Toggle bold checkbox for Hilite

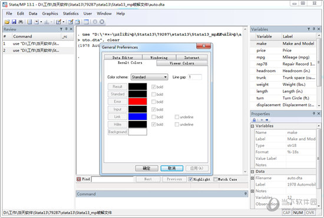(x=154, y=124)
